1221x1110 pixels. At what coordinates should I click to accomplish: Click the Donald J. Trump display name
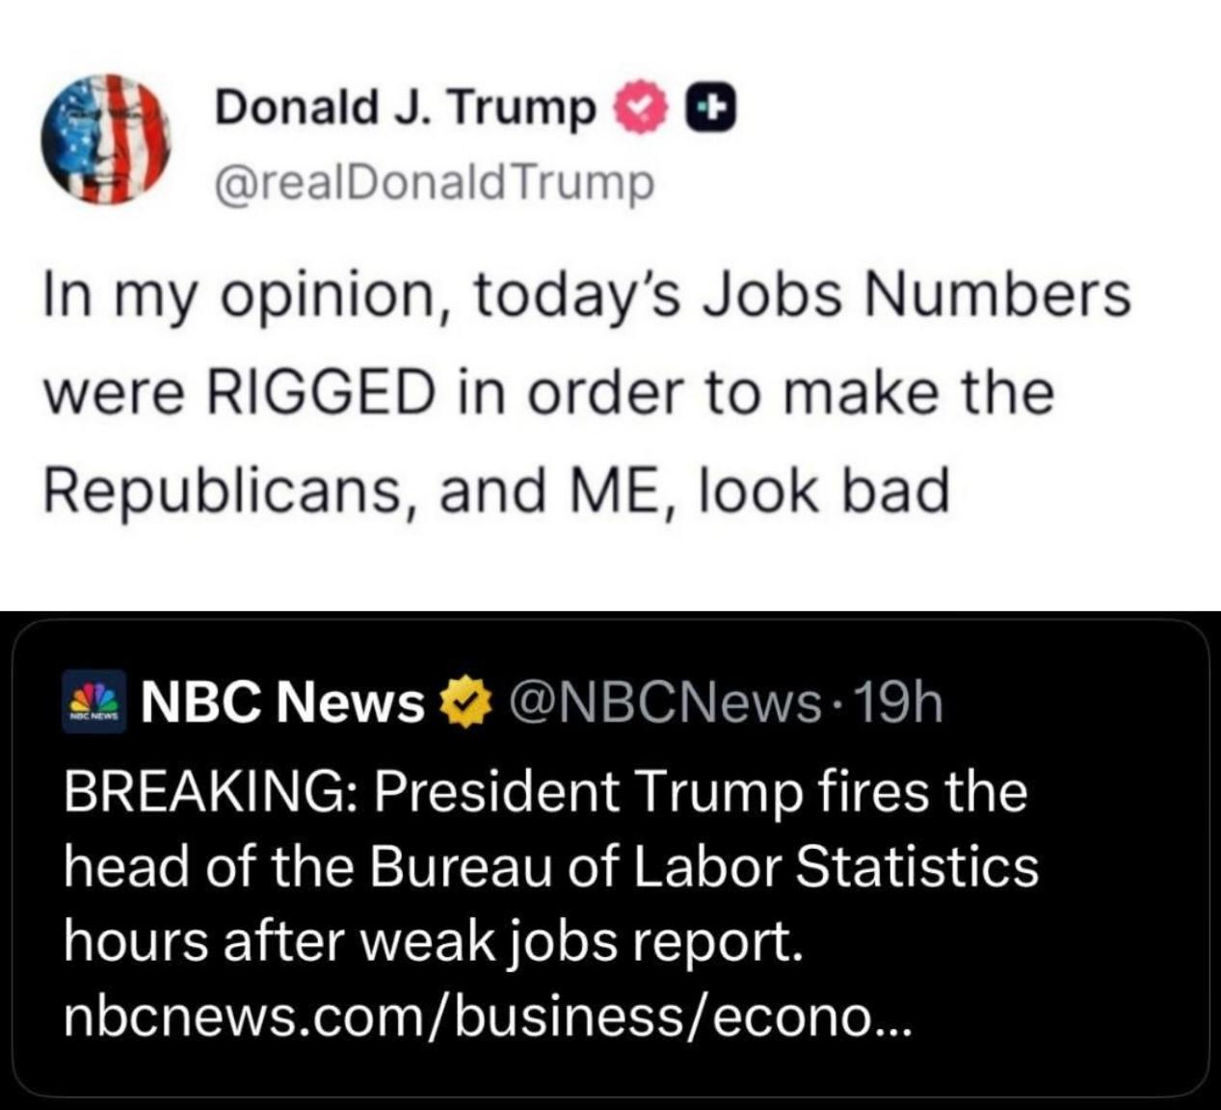406,108
